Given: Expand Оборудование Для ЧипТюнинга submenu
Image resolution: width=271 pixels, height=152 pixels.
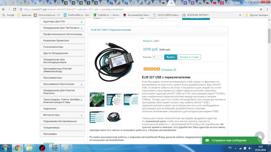Looking at the screenshot, I should pyautogui.click(x=82, y=28).
